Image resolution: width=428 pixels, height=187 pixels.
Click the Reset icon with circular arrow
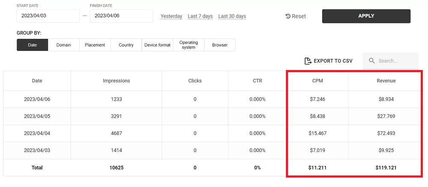(288, 16)
